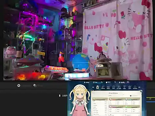Open the EX Skills tab

pos(119,87)
